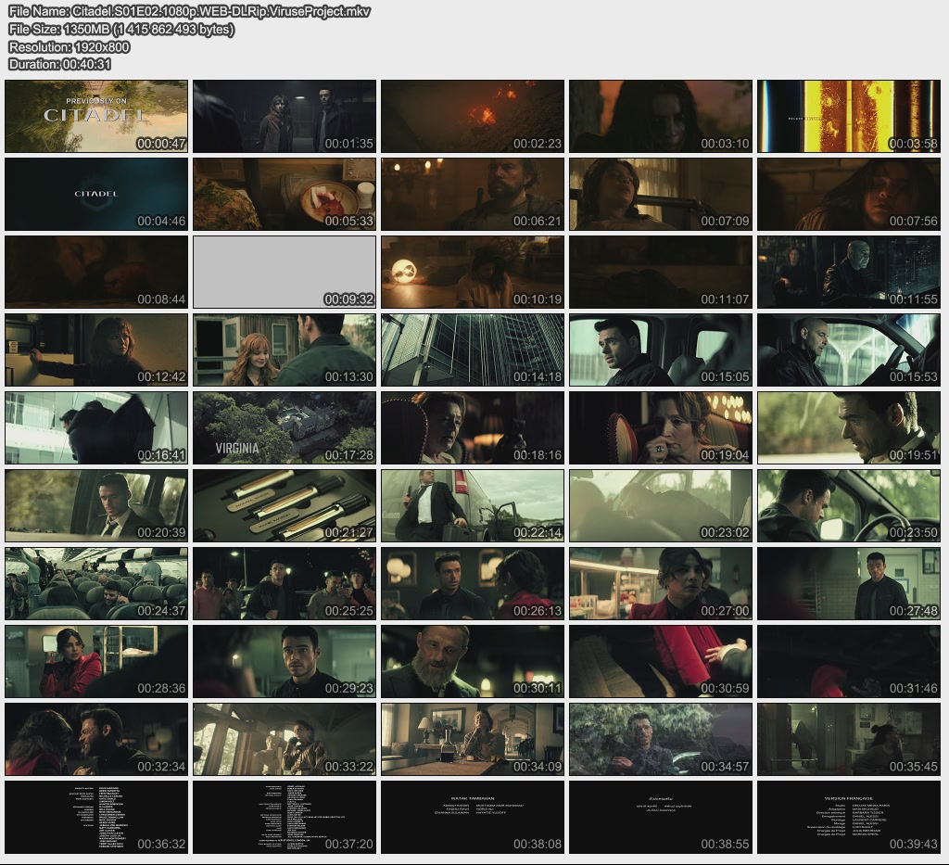Click the thumbnail marked 00:03:10

pos(661,116)
